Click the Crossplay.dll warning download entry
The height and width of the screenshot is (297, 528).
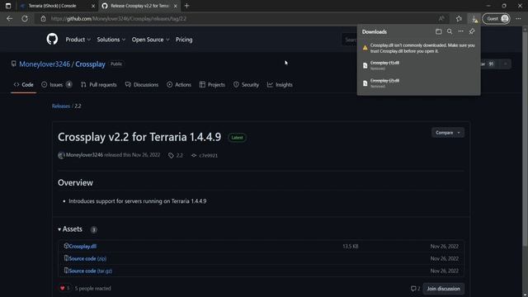coord(419,48)
